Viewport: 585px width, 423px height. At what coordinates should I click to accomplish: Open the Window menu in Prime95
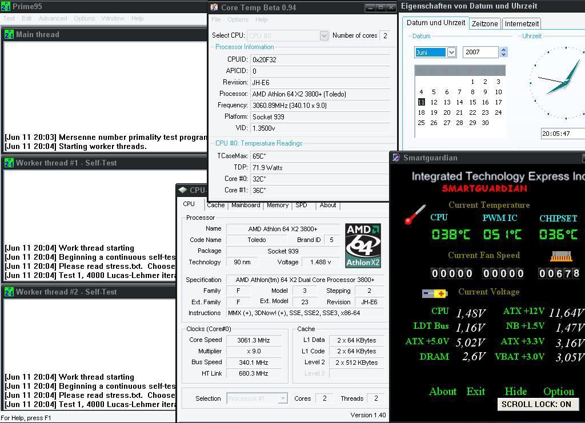pyautogui.click(x=113, y=18)
